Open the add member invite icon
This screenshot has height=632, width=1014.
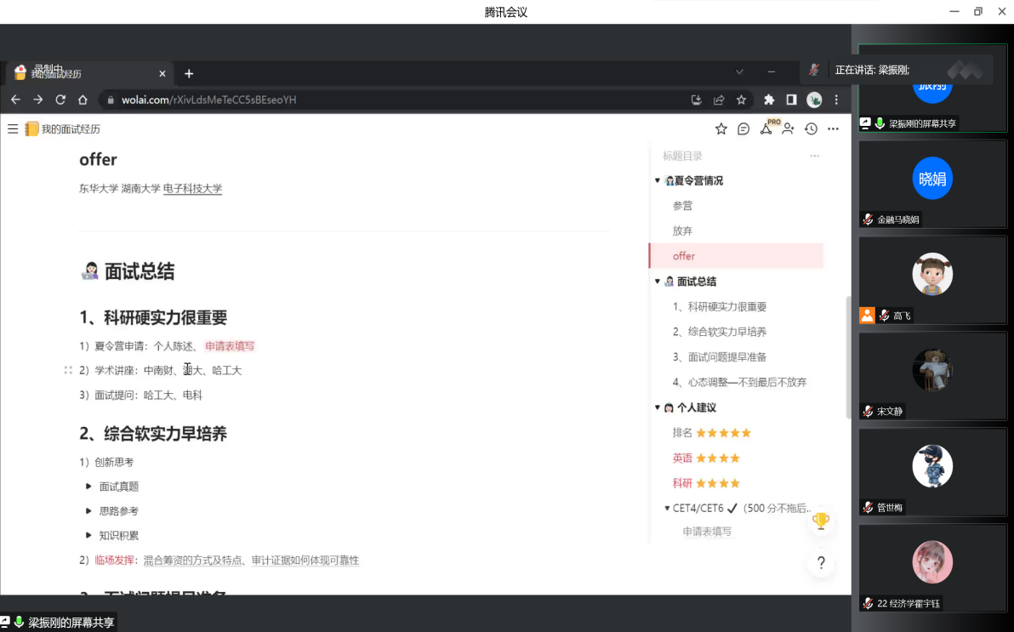789,129
